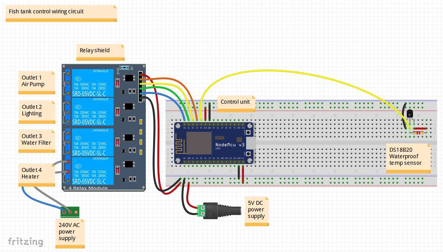Screen dimensions: 443x252
Task: Toggle the JD-VCC jumper on the relay shield
Action: pos(124,67)
